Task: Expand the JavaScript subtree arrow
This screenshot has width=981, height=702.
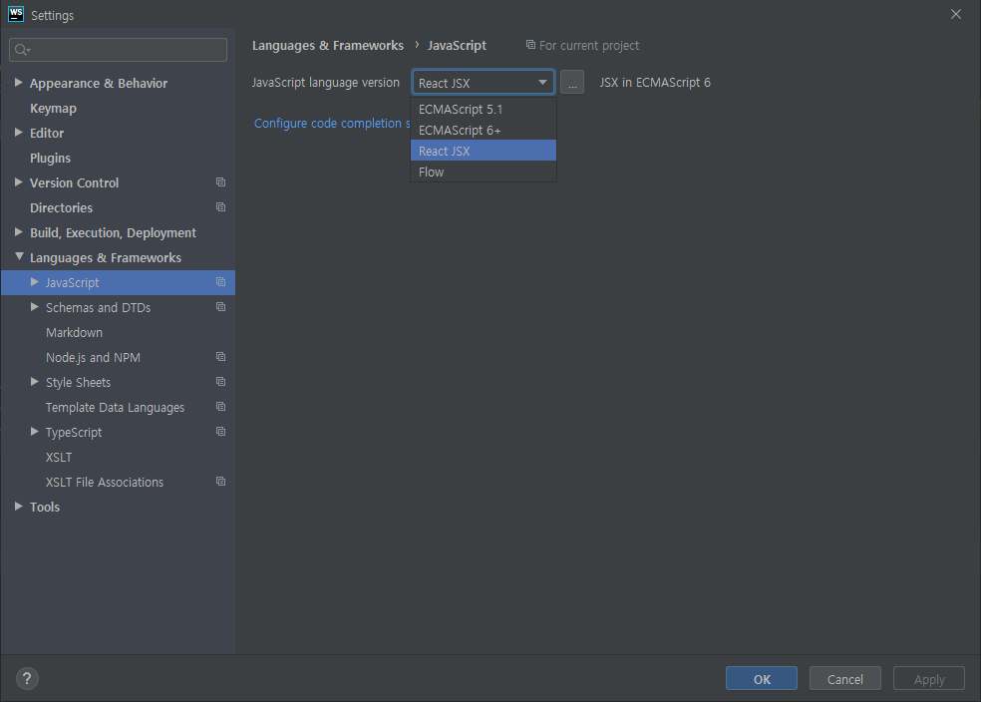Action: click(x=35, y=282)
